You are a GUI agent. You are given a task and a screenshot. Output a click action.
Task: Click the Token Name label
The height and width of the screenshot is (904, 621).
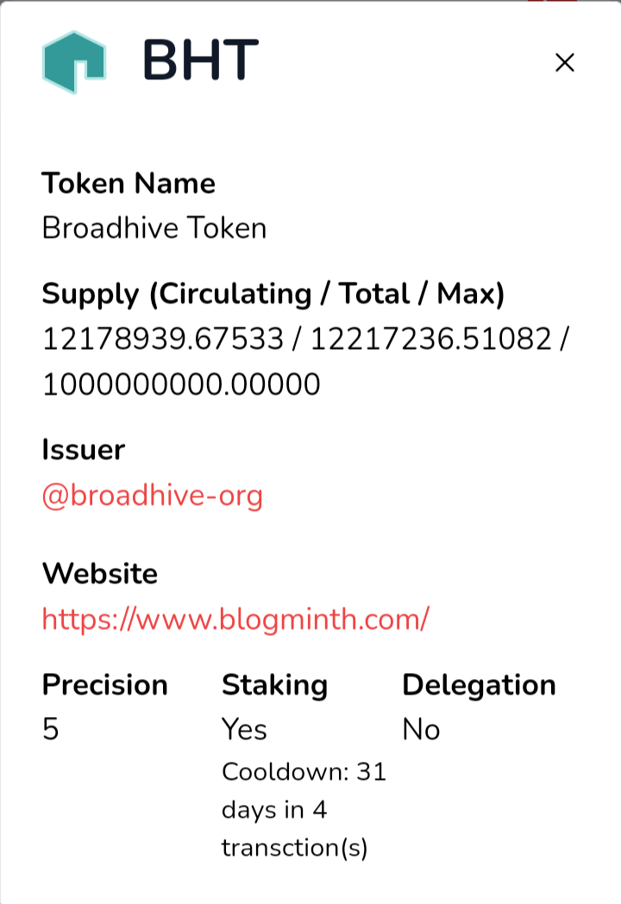(x=129, y=184)
